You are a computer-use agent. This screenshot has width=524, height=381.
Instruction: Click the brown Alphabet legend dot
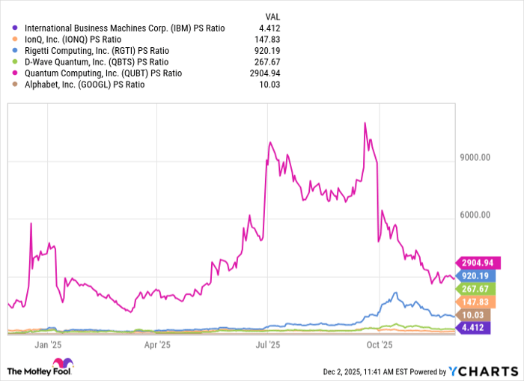click(15, 85)
